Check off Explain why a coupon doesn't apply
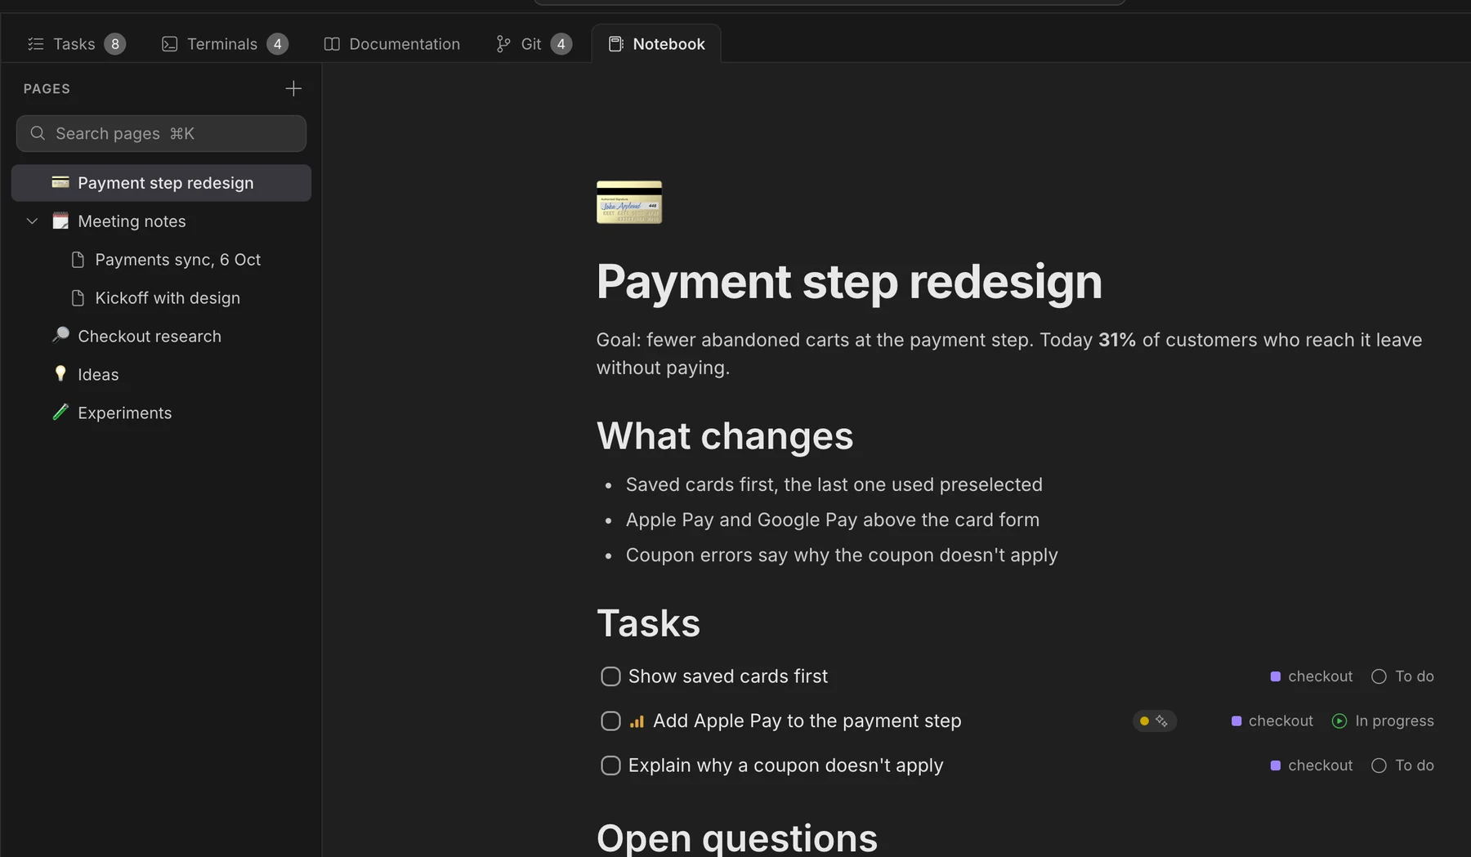This screenshot has width=1471, height=857. point(610,765)
